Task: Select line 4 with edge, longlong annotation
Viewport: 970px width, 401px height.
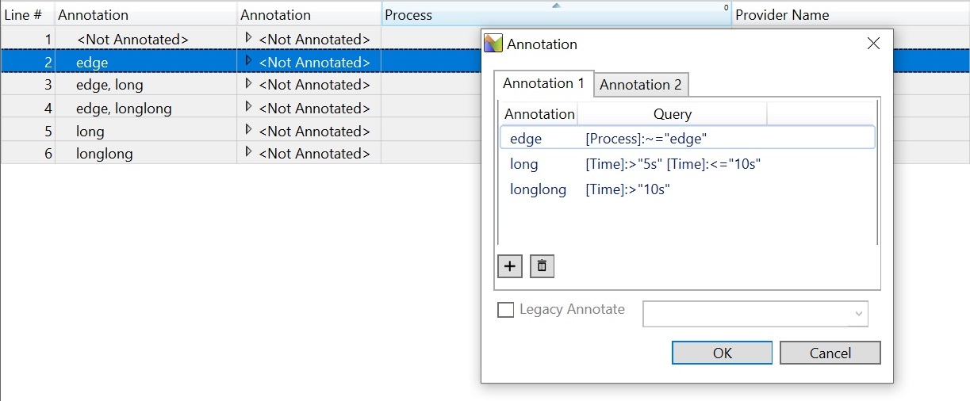Action: pyautogui.click(x=124, y=108)
